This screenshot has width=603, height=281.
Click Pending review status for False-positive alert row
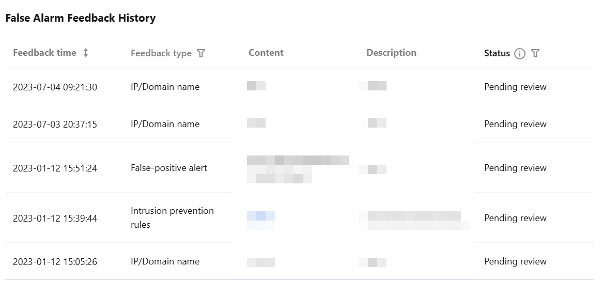(515, 168)
